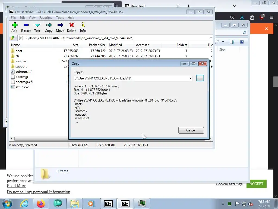278x209 pixels.
Task: Sort by the Accessed column header
Action: 148,45
